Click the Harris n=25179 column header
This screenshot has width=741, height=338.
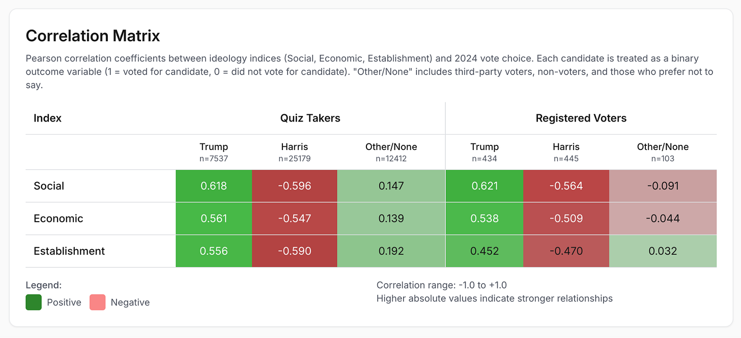click(294, 152)
